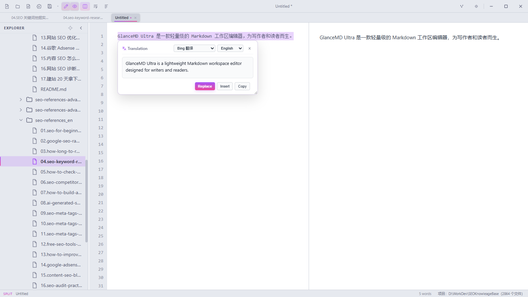Click the Translation icon in the popup header
This screenshot has width=528, height=297.
[x=124, y=49]
